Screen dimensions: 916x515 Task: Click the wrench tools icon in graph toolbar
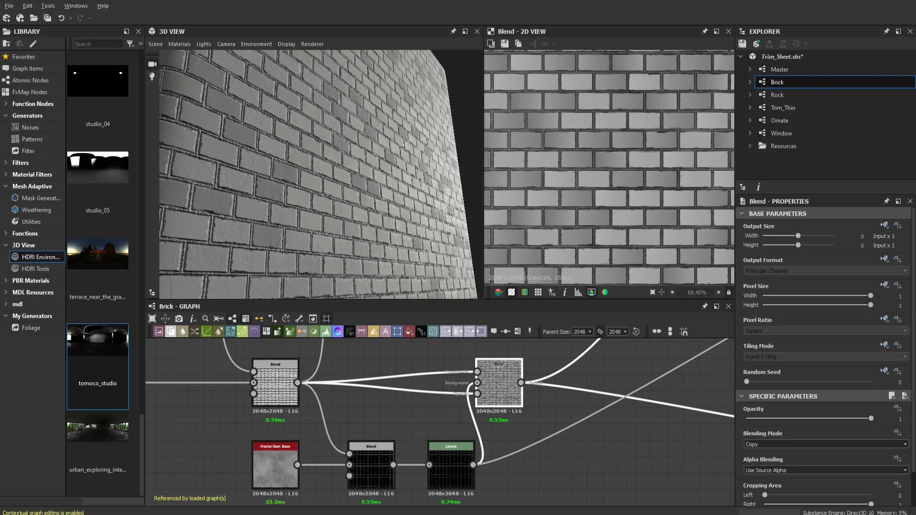tap(299, 319)
